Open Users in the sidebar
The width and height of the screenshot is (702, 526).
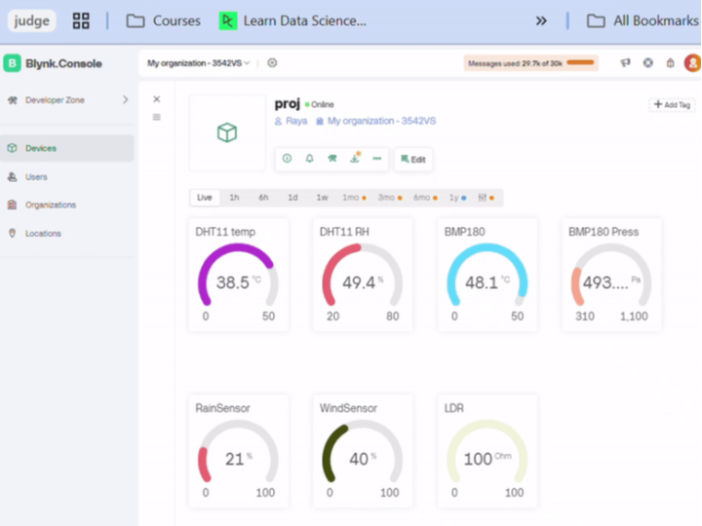click(36, 177)
